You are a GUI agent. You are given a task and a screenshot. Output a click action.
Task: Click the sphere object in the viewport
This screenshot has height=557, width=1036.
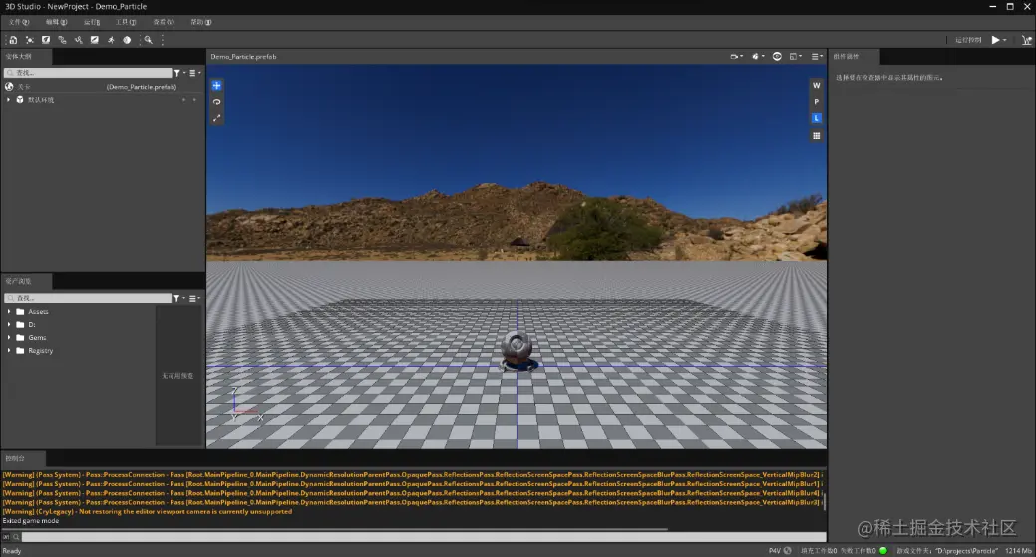(x=517, y=349)
